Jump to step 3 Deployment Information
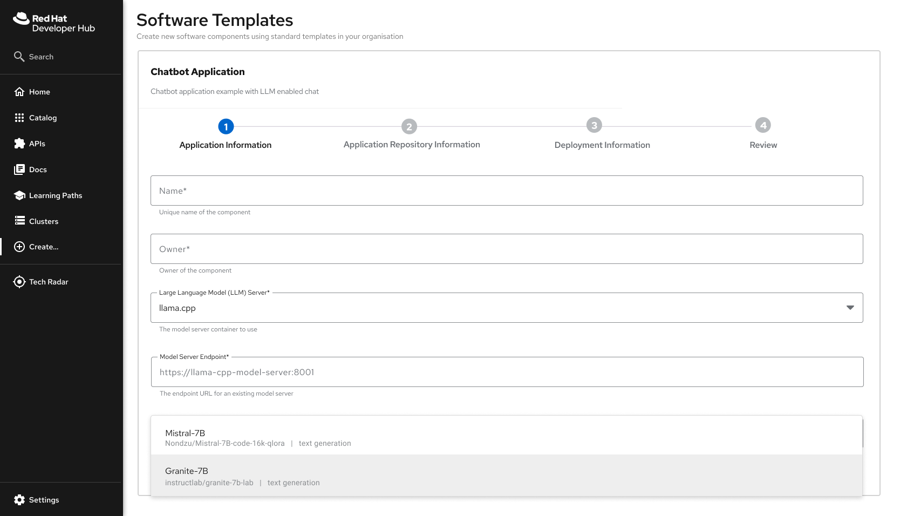 point(594,126)
